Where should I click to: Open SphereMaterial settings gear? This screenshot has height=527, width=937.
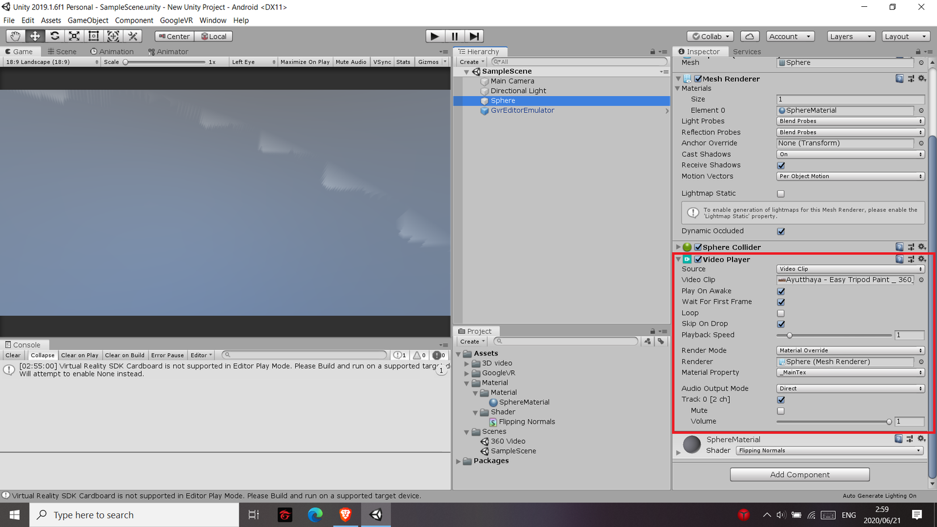(921, 439)
